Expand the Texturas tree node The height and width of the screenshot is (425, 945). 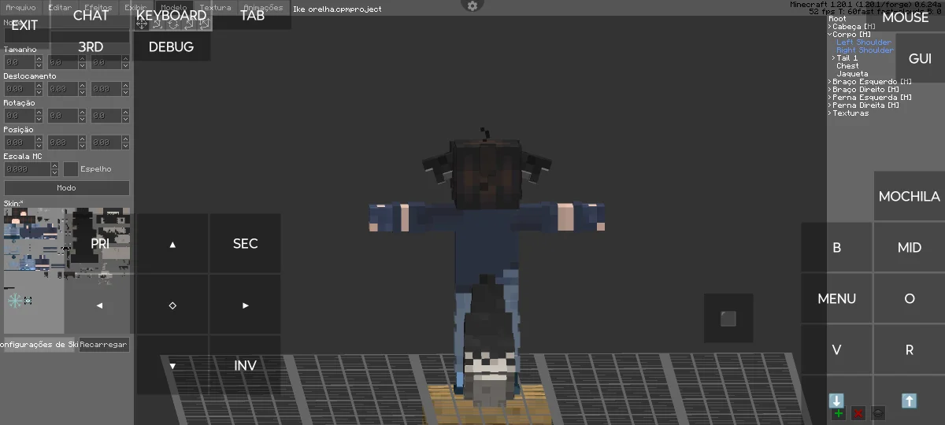pyautogui.click(x=830, y=113)
